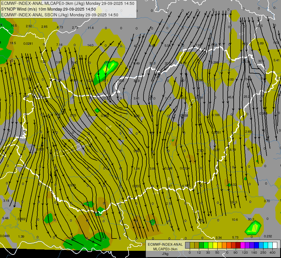Select the dark green legend swatch
Image resolution: width=281 pixels, height=258 pixels.
tap(201, 245)
